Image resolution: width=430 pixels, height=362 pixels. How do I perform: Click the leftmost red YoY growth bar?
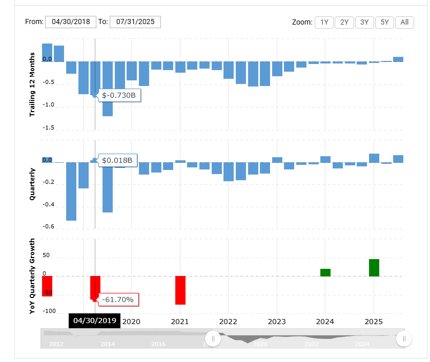pyautogui.click(x=47, y=286)
